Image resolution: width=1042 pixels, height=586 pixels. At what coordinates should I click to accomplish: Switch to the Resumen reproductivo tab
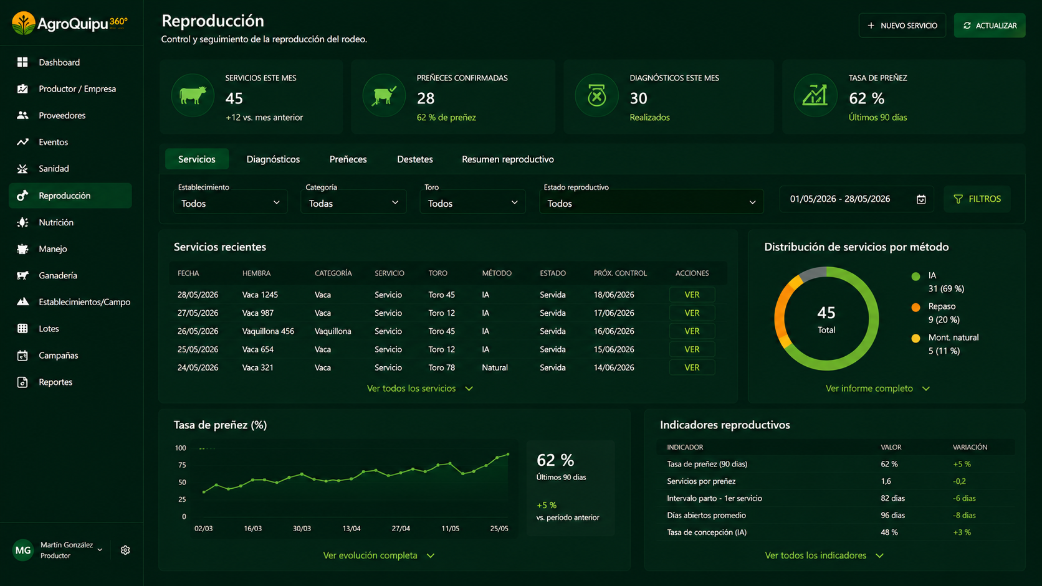click(508, 159)
